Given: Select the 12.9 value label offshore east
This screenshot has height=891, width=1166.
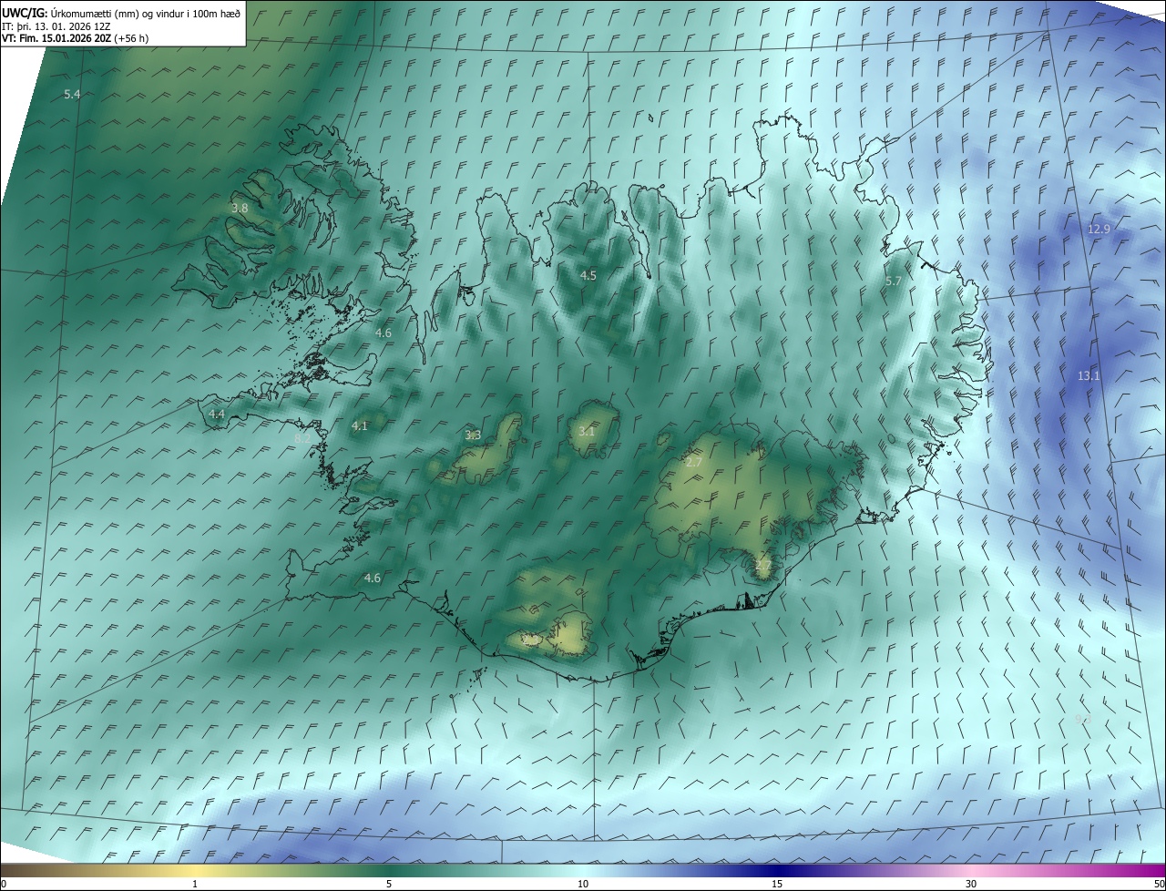Looking at the screenshot, I should pyautogui.click(x=1099, y=229).
